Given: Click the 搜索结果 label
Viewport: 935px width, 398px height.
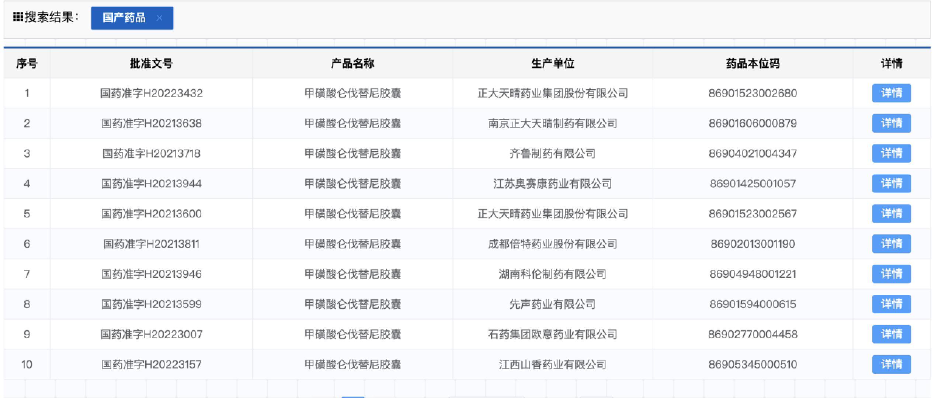Looking at the screenshot, I should point(51,17).
